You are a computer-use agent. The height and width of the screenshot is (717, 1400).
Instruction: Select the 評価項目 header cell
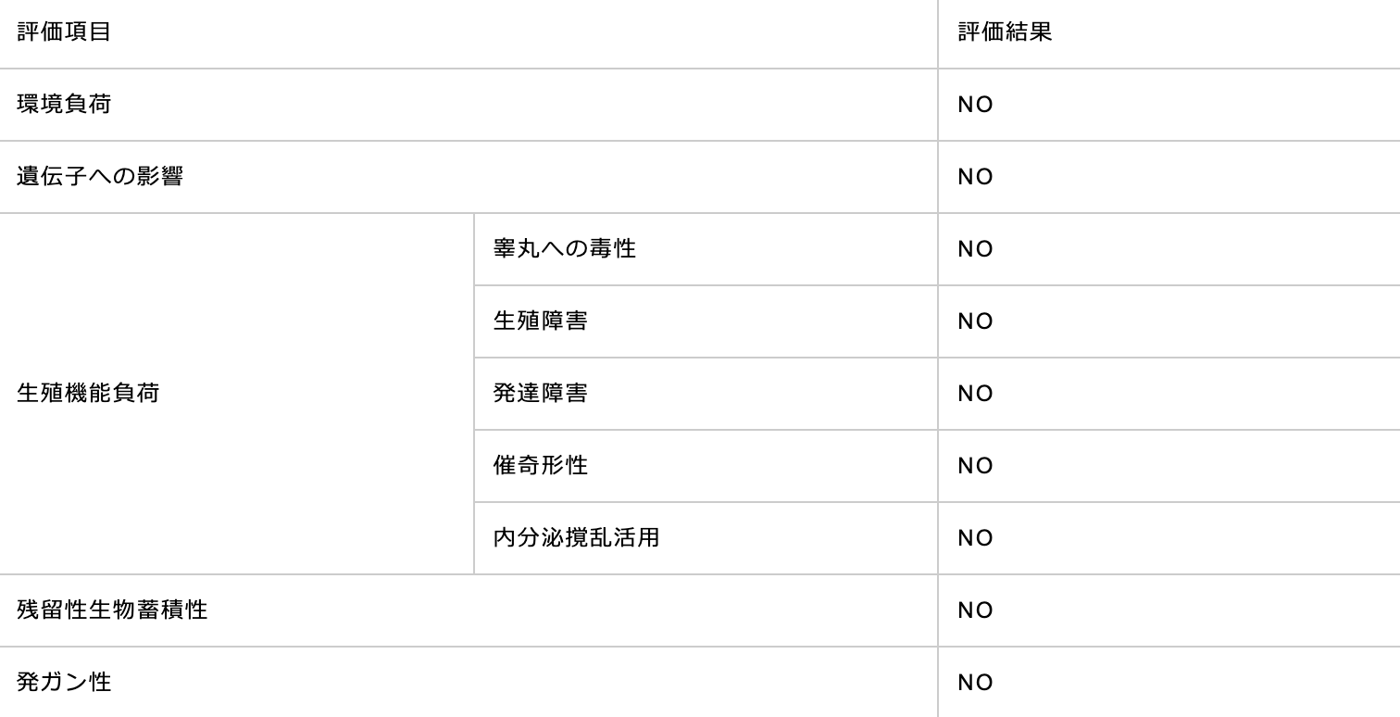tap(469, 33)
